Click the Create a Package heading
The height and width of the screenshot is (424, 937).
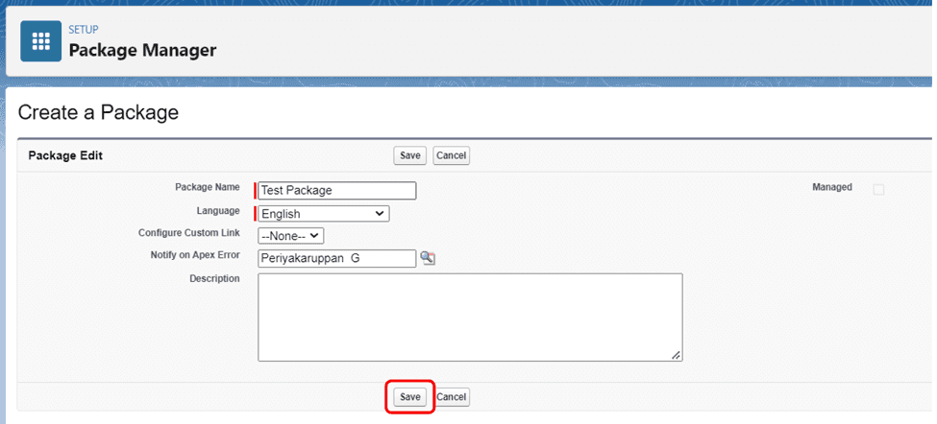tap(98, 112)
